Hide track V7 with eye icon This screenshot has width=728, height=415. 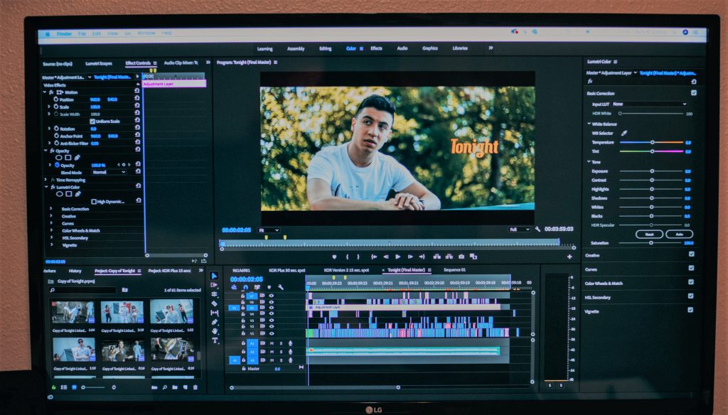pos(272,295)
